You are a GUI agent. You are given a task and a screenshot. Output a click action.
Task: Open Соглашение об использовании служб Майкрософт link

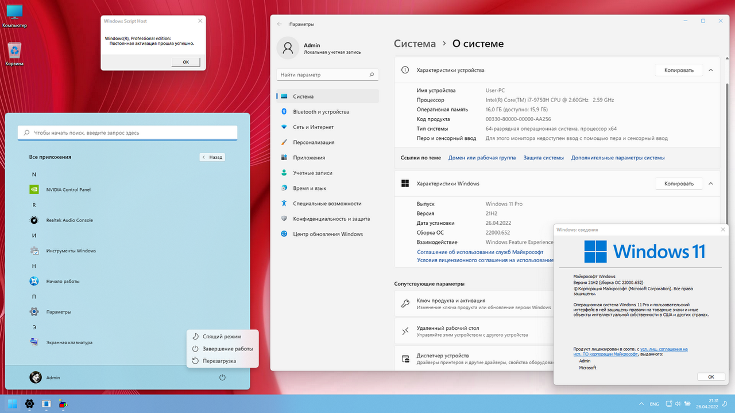pos(480,252)
